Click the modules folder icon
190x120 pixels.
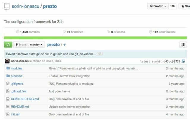pyautogui.click(x=8, y=68)
